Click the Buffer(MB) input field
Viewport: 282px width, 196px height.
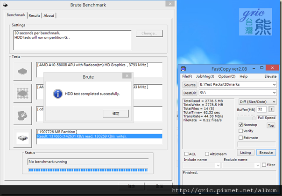pyautogui.click(x=261, y=109)
